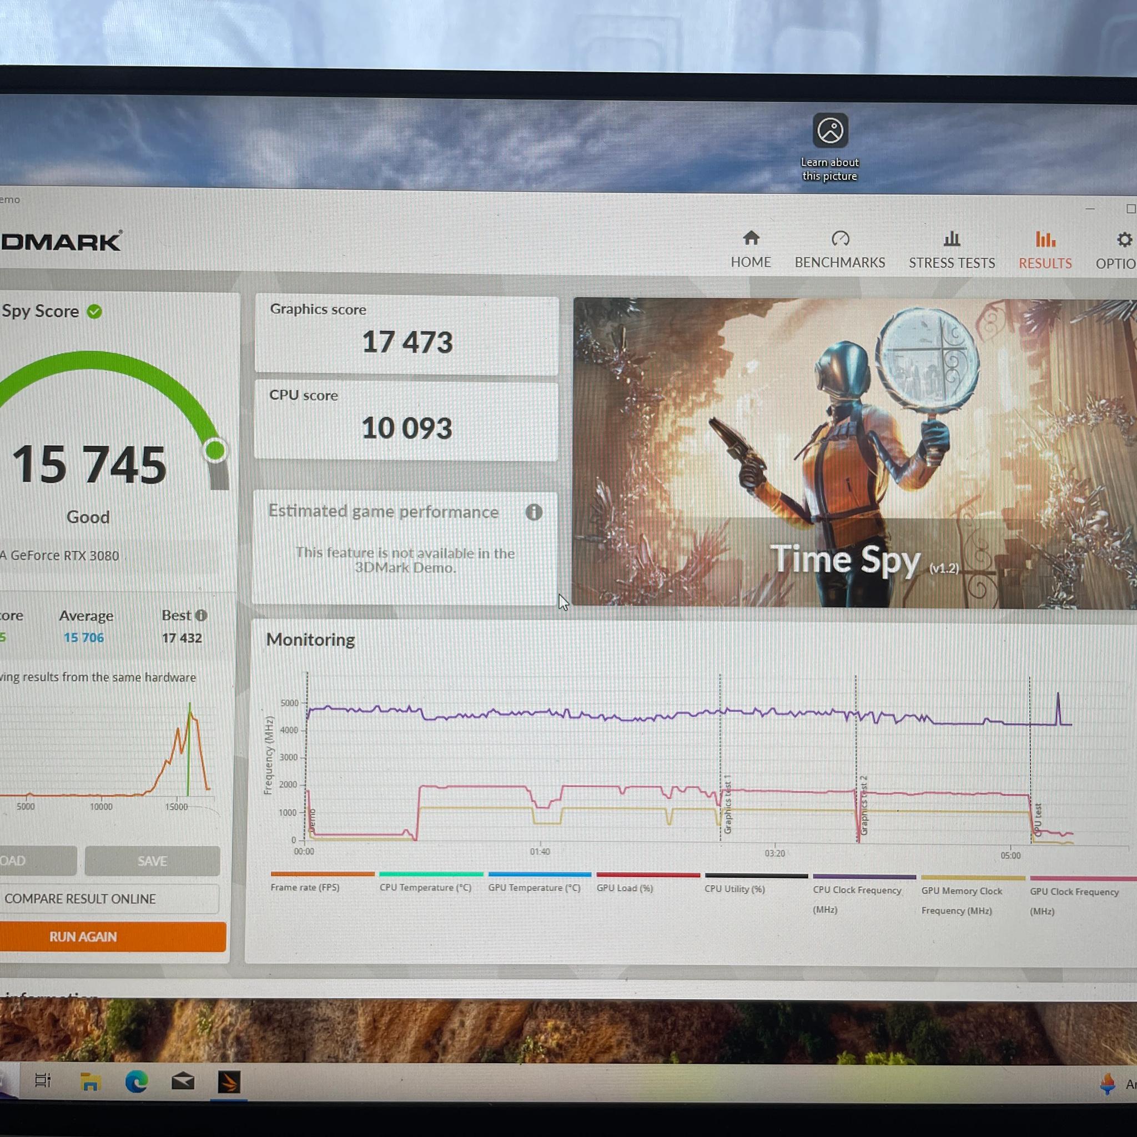Viewport: 1137px width, 1137px height.
Task: Click the SAVE button
Action: 153,861
